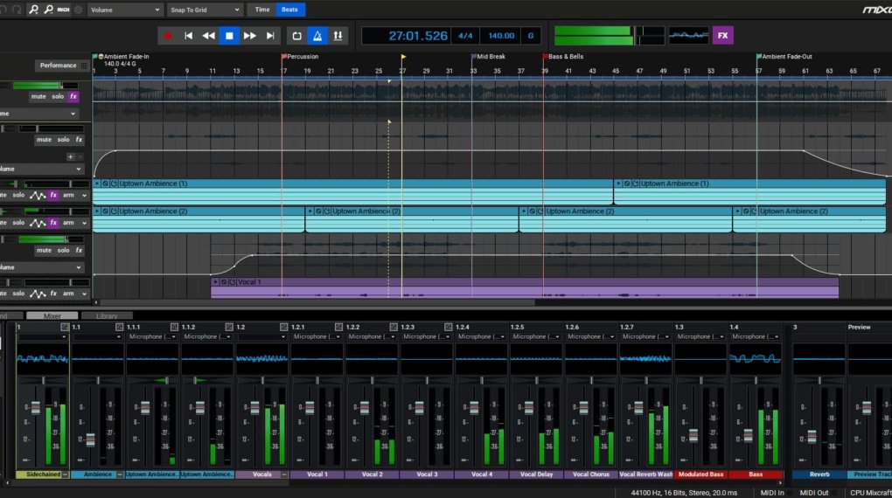892x498 pixels.
Task: Click the Stop transport button
Action: [x=229, y=36]
